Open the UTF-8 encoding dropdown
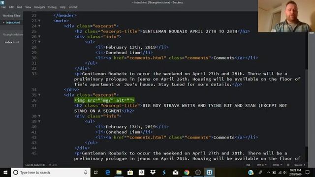 coord(262,165)
